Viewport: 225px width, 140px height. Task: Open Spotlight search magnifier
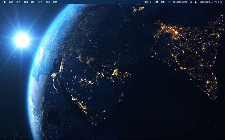point(191,2)
